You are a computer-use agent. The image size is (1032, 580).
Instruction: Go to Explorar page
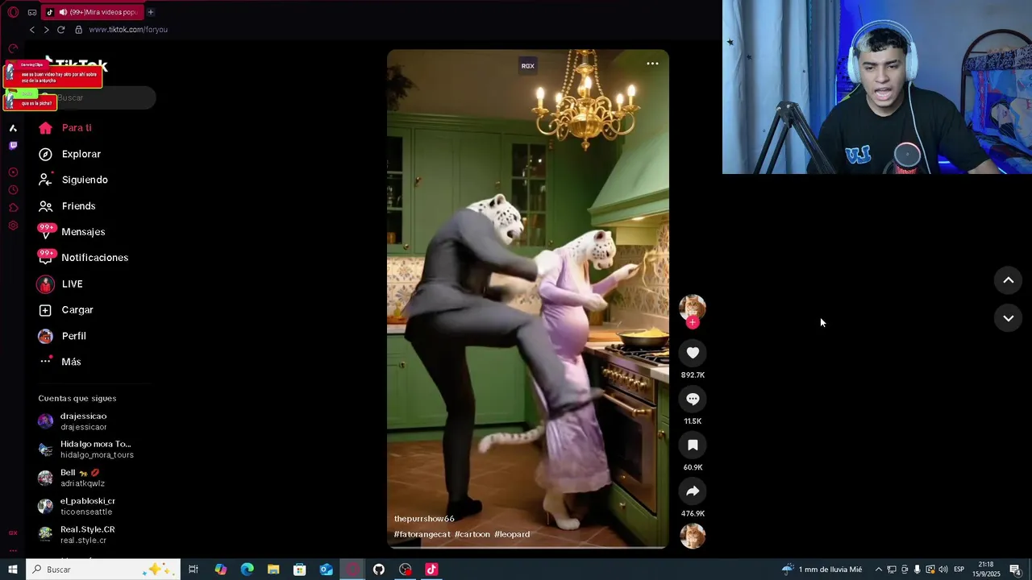click(x=69, y=154)
